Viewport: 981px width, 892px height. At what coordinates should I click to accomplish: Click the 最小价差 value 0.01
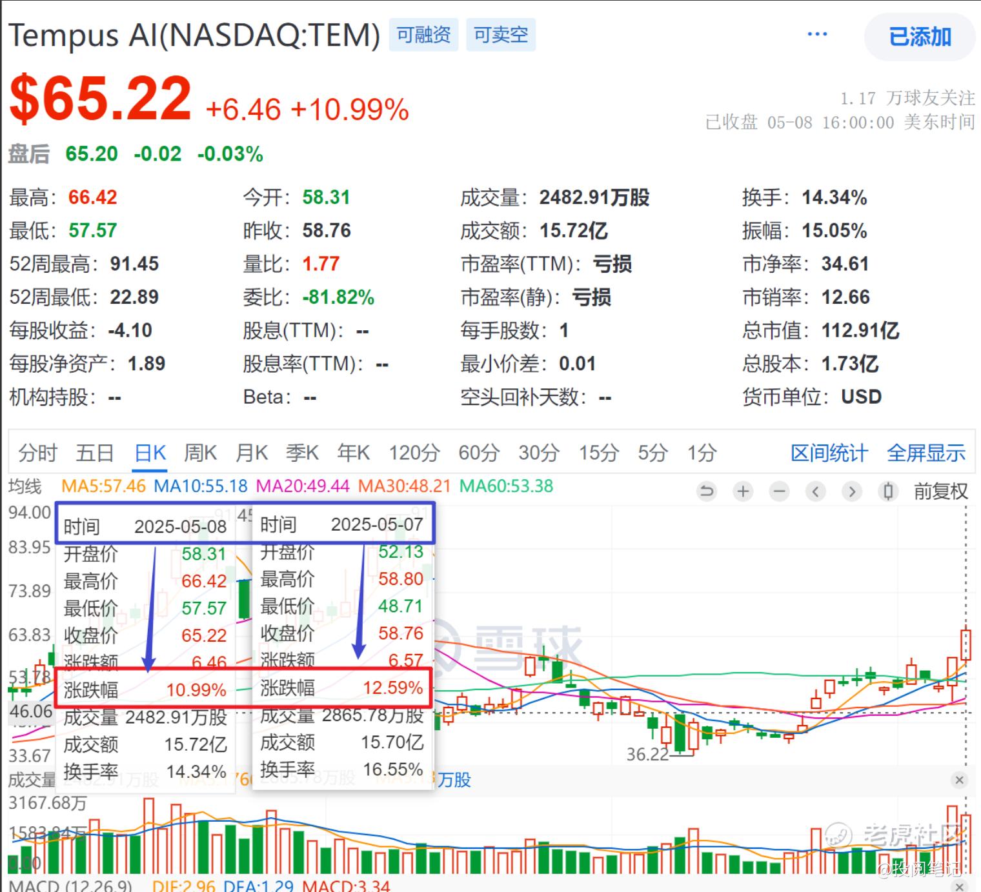tap(577, 364)
